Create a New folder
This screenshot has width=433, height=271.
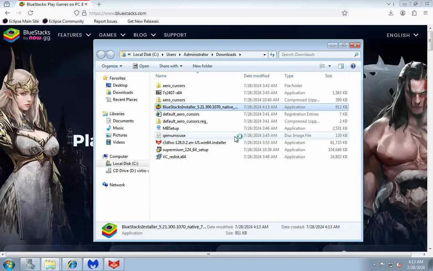pos(203,66)
